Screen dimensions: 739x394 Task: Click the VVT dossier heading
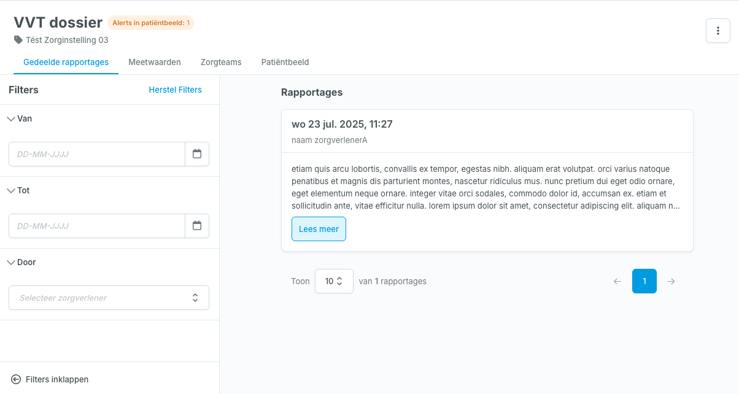click(58, 22)
